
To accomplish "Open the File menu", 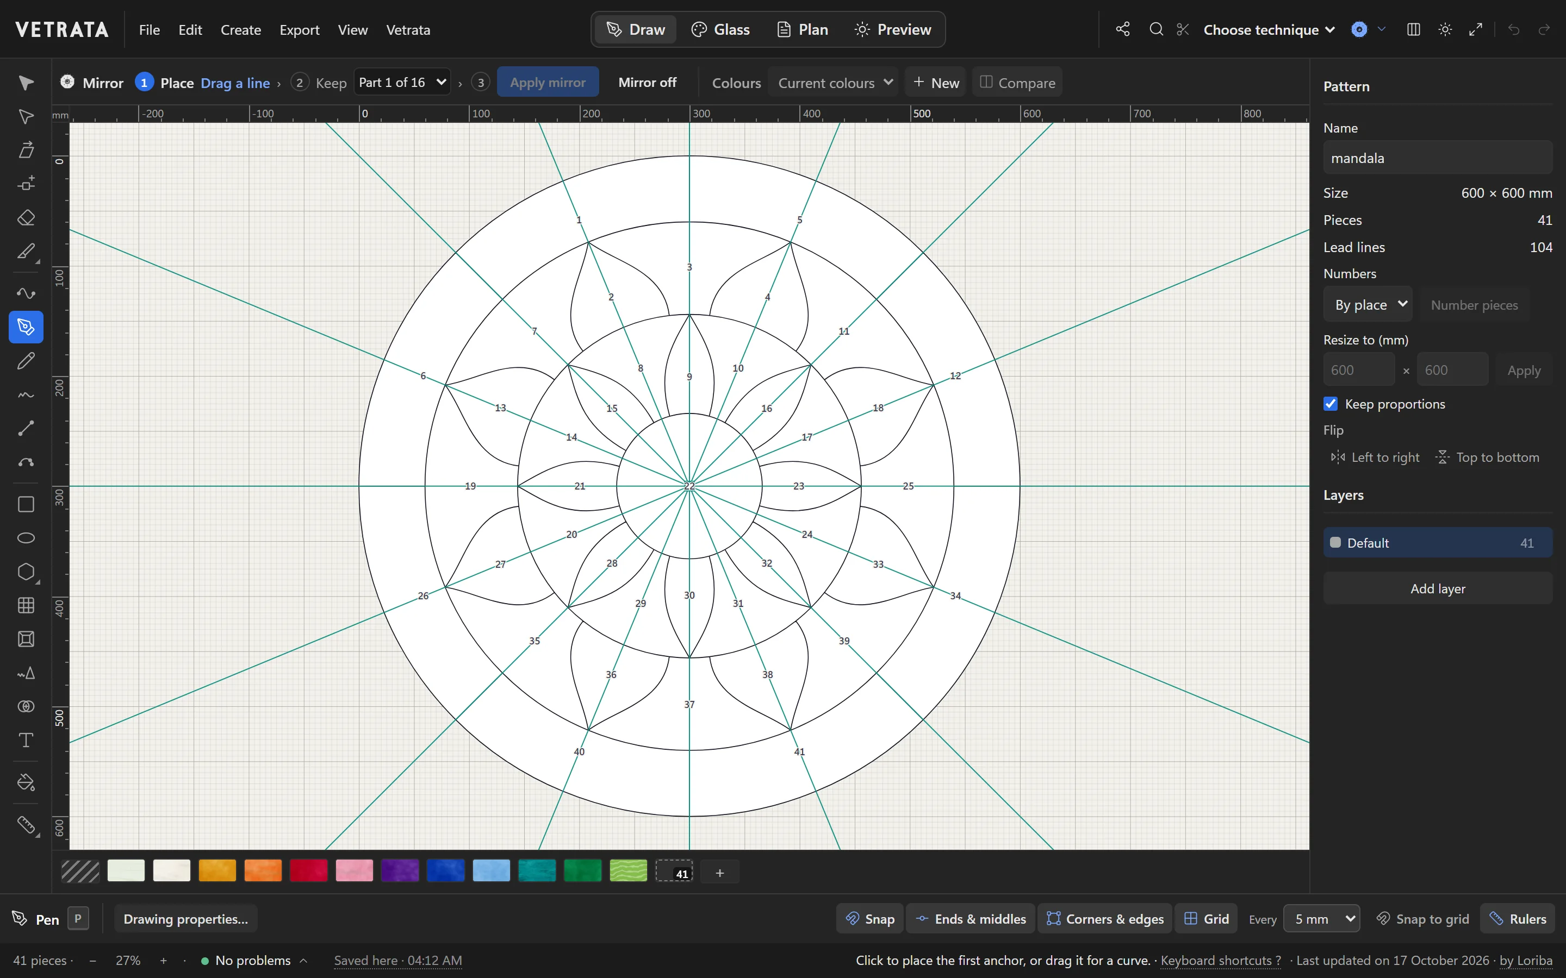I will pyautogui.click(x=150, y=30).
